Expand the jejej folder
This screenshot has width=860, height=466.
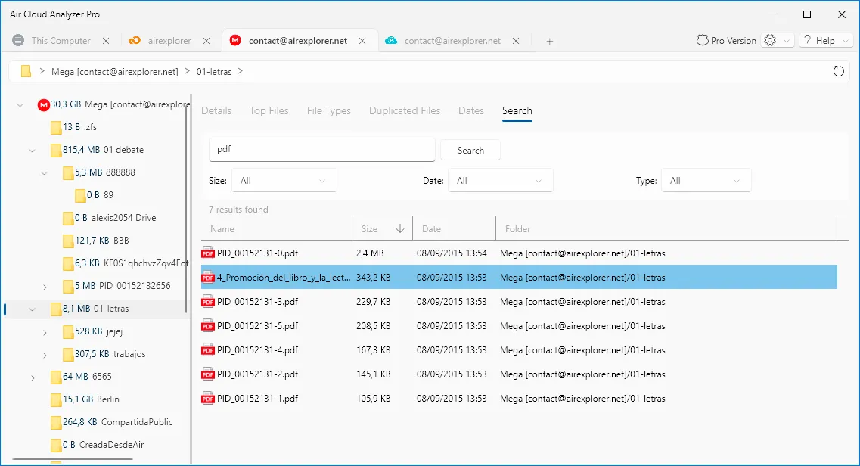[45, 332]
